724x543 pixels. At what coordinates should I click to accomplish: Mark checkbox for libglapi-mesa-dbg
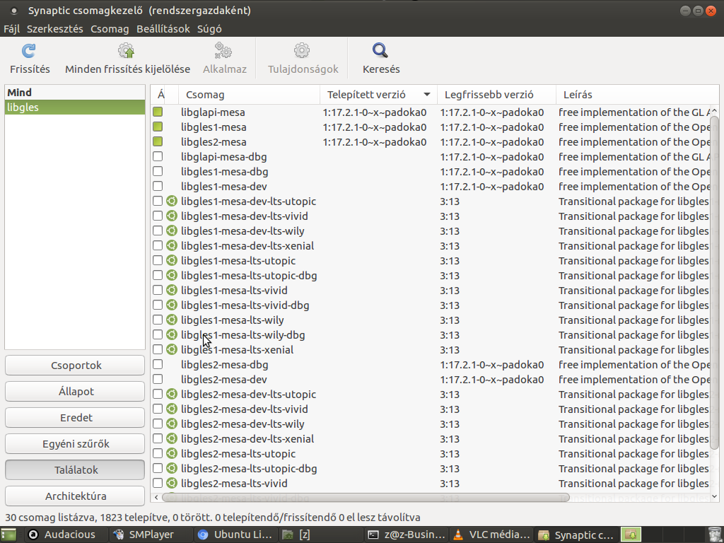tap(158, 156)
